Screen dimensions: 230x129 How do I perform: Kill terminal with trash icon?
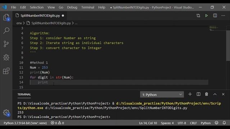pyautogui.click(x=207, y=94)
